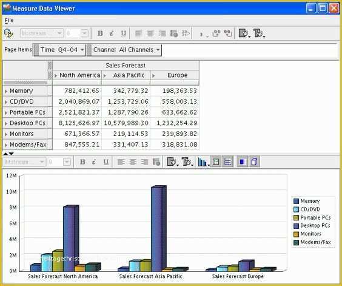
Task: Click the Memory legend color swatch
Action: coord(296,201)
